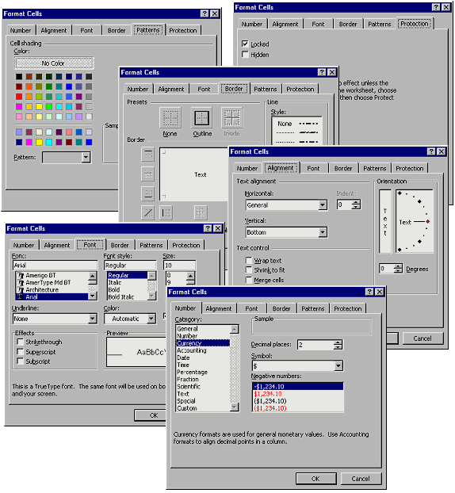The image size is (455, 493).
Task: Switch to the Border tab in the Font dialog
Action: tap(120, 245)
